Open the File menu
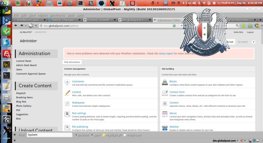Viewport: 263px width, 143px height. pos(16,15)
